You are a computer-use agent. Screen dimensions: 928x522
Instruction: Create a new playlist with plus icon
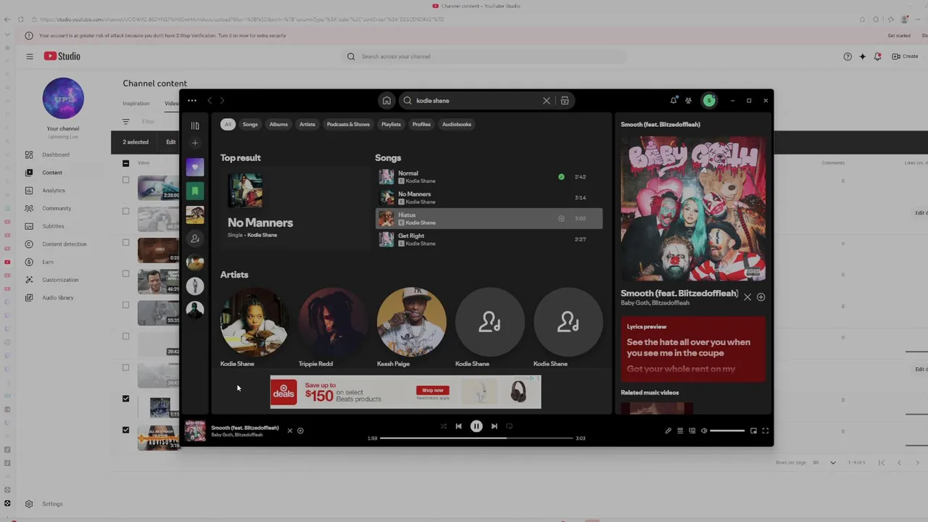[195, 143]
